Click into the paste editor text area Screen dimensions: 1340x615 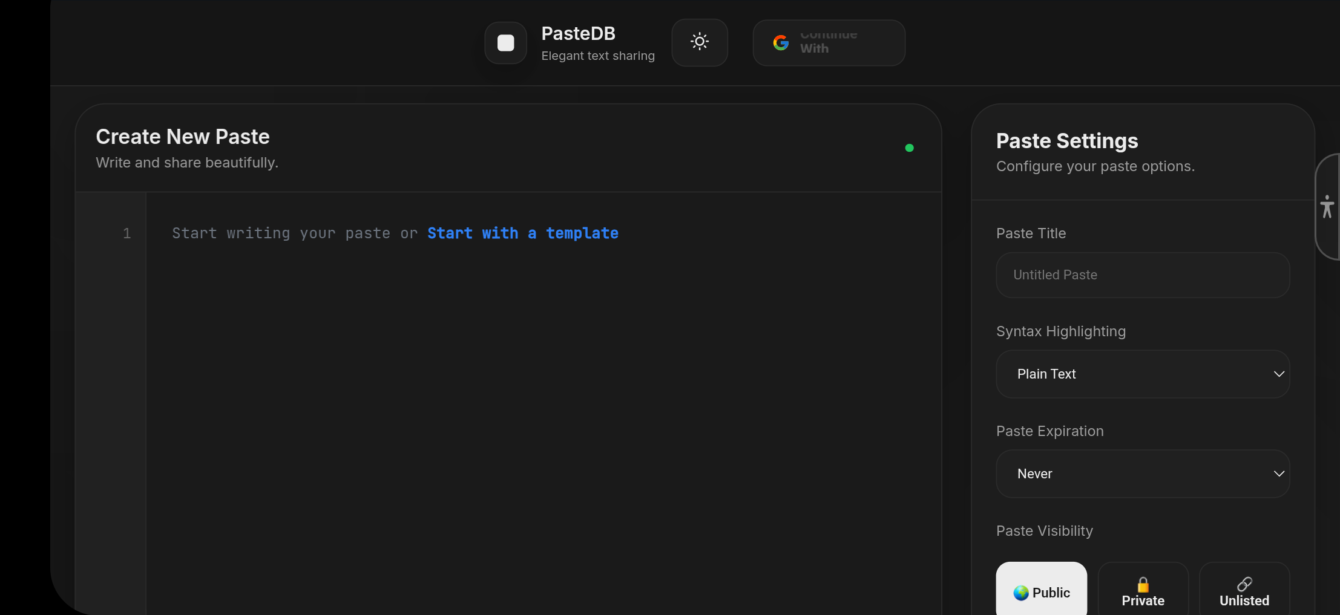click(544, 403)
